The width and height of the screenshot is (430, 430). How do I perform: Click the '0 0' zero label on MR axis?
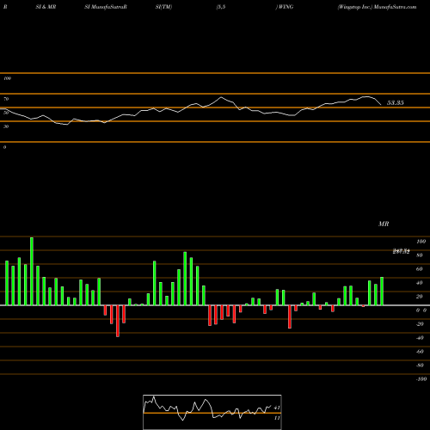coord(421,310)
